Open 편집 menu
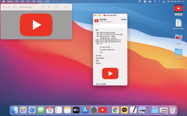This screenshot has height=116, width=187. [22, 1]
